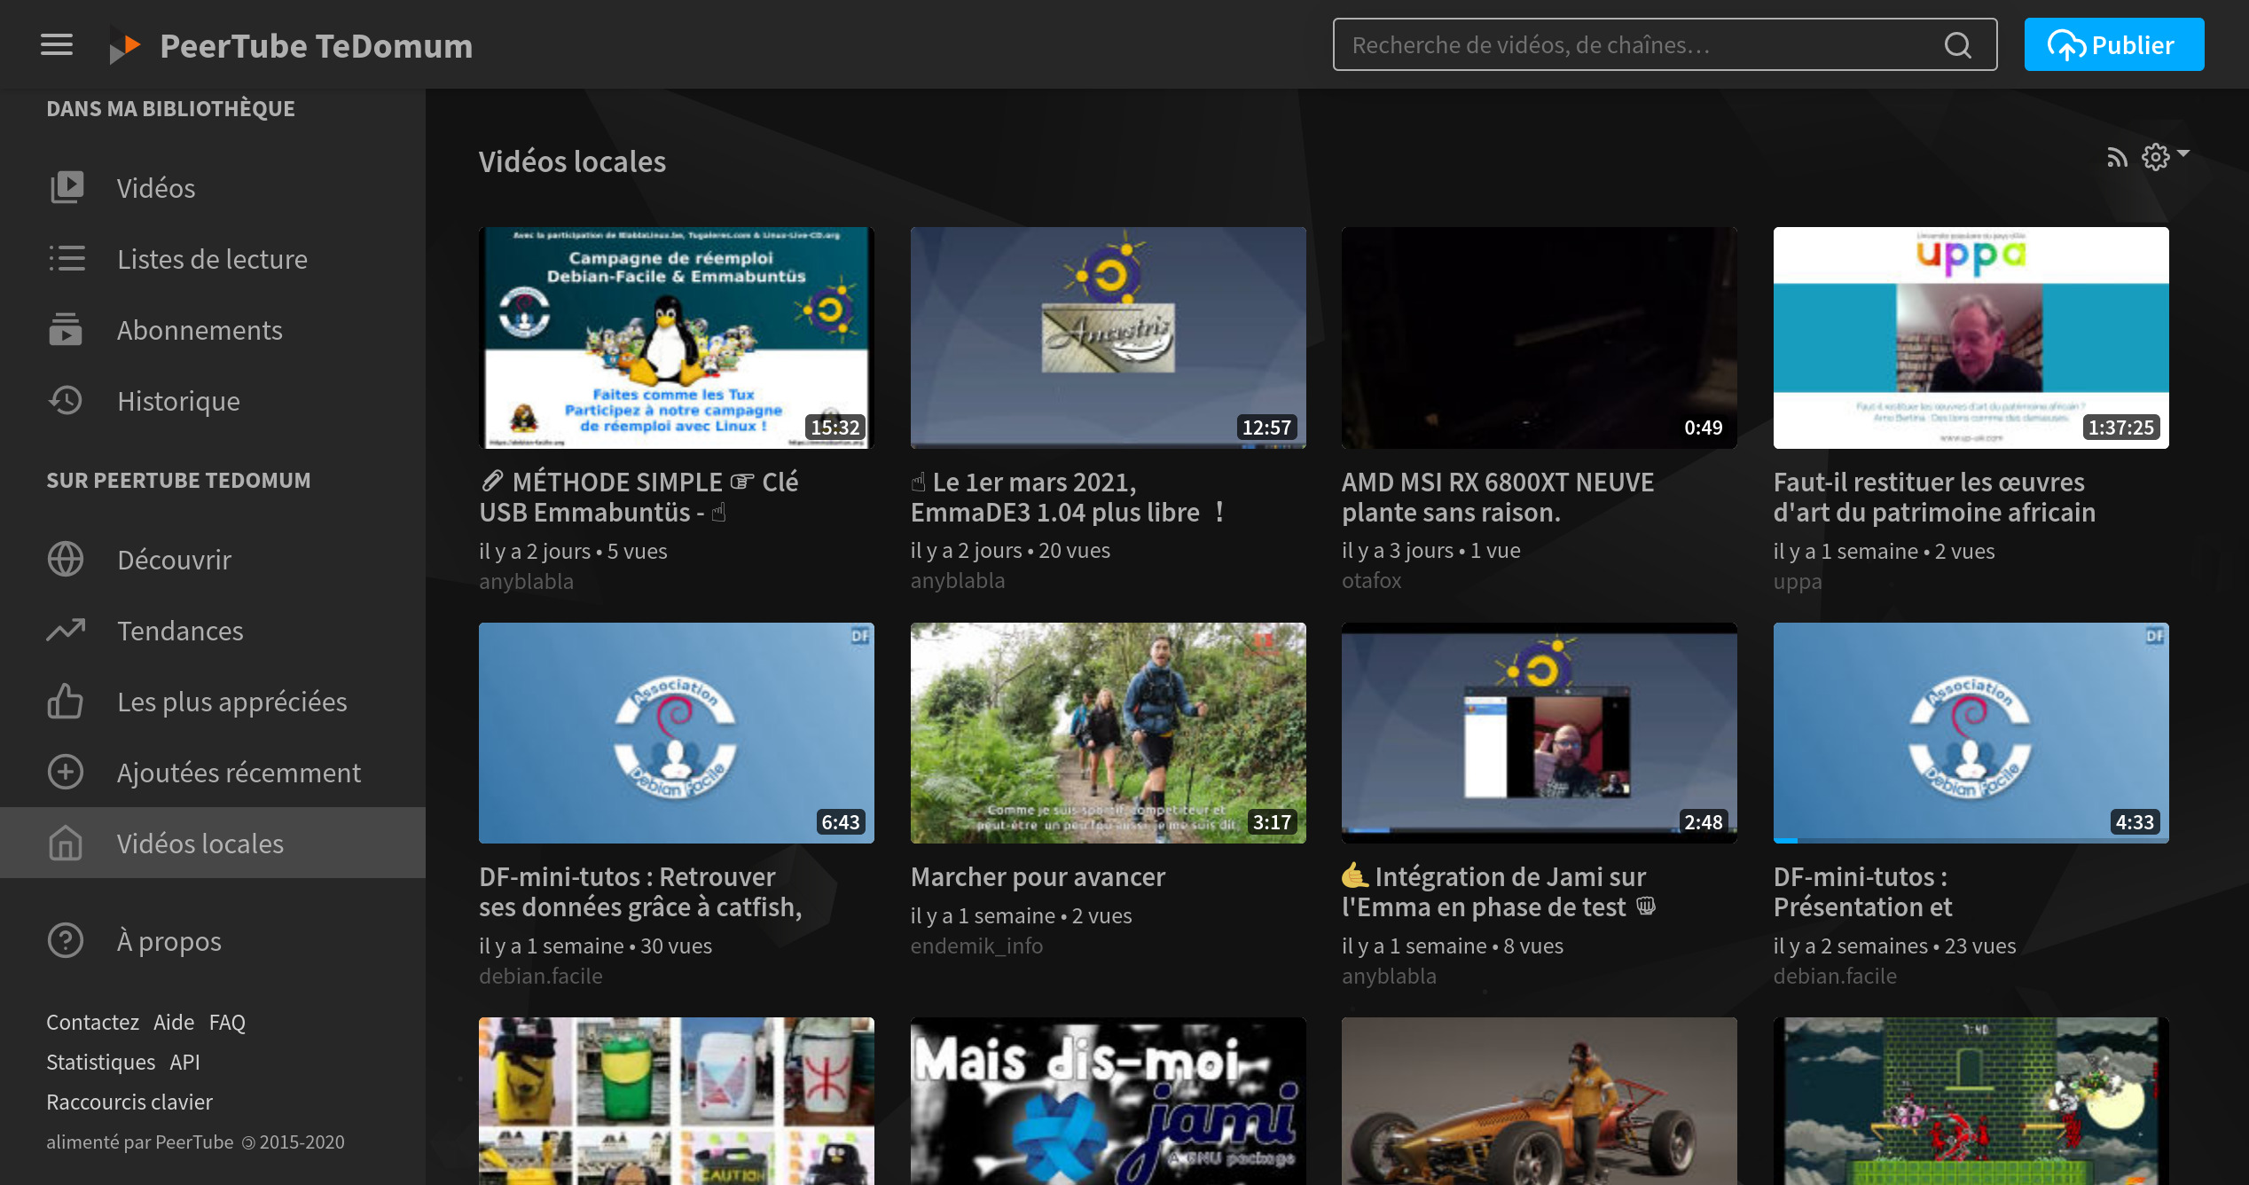Toggle the hamburger sidebar menu

pos(57,44)
